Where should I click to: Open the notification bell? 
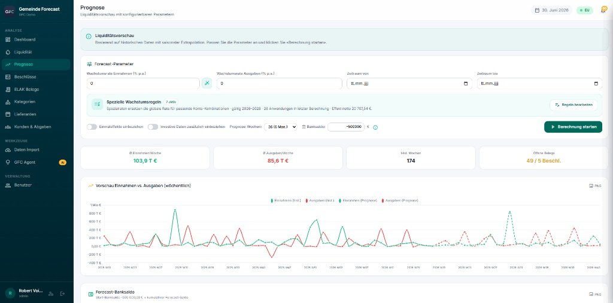[x=603, y=10]
